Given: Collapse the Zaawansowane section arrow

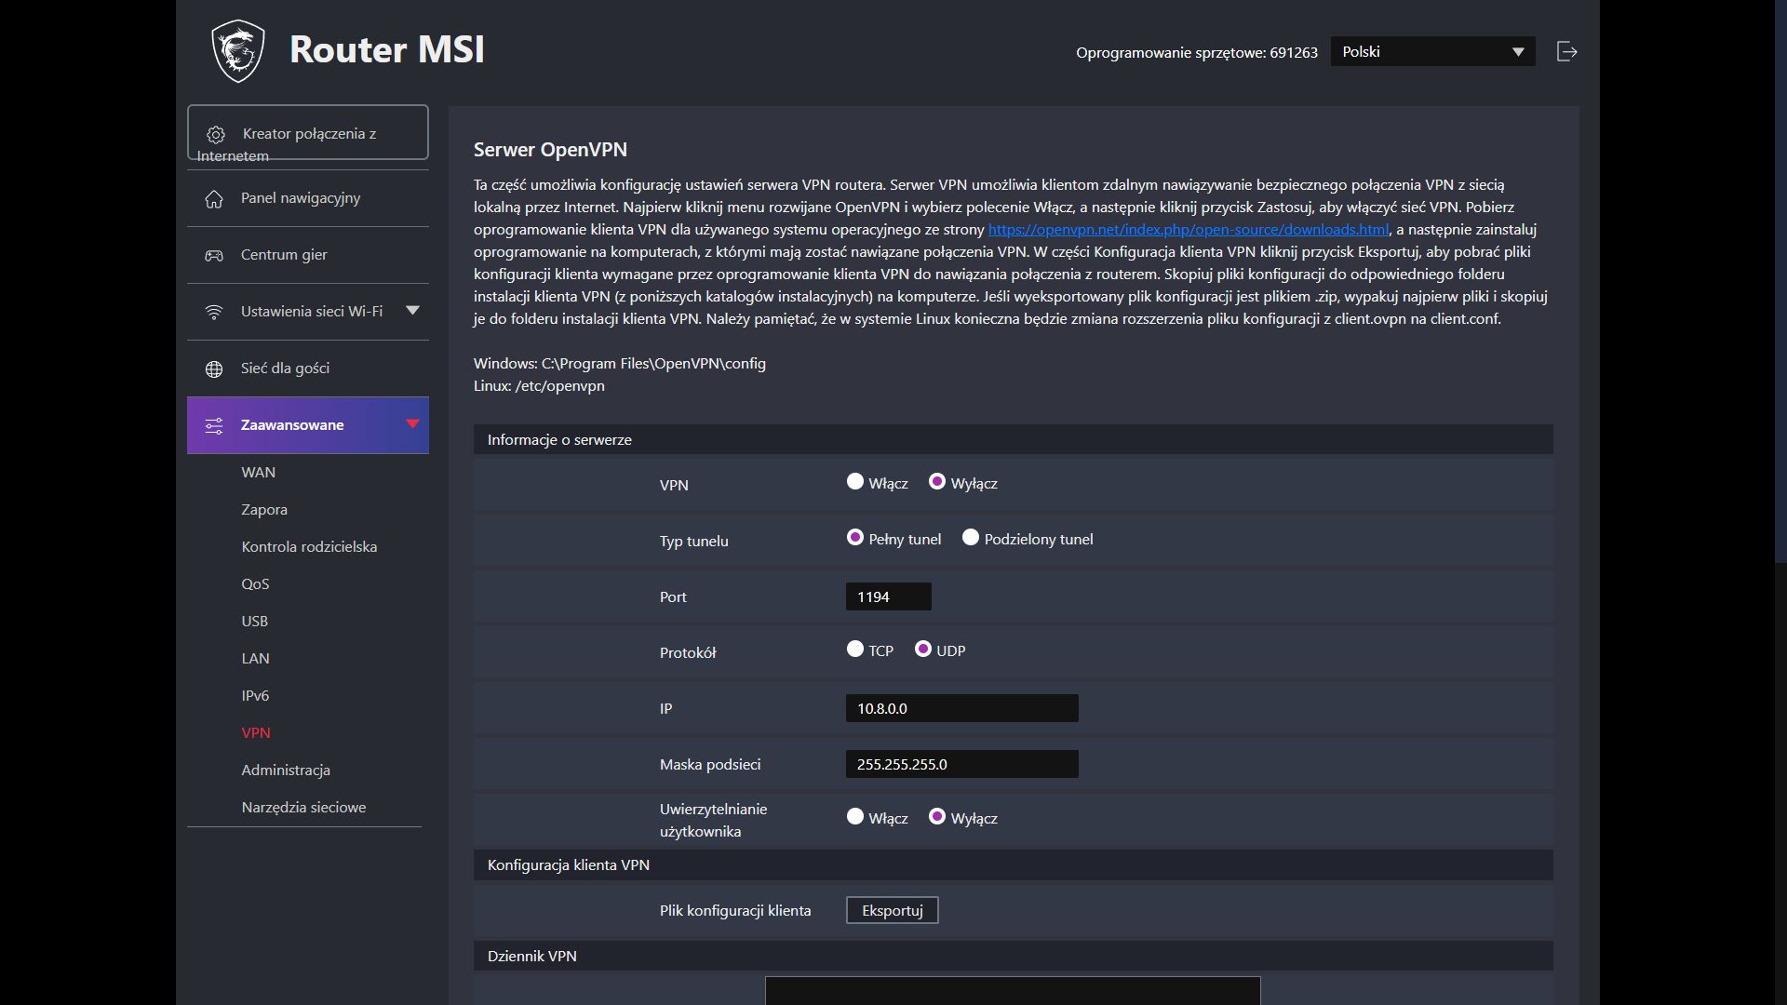Looking at the screenshot, I should [413, 424].
